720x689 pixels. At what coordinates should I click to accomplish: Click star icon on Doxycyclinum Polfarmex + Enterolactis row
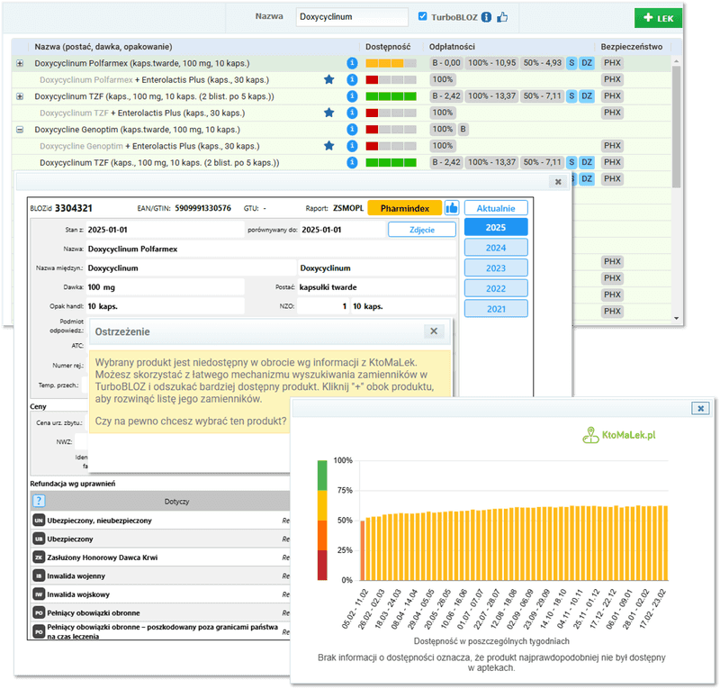[329, 80]
